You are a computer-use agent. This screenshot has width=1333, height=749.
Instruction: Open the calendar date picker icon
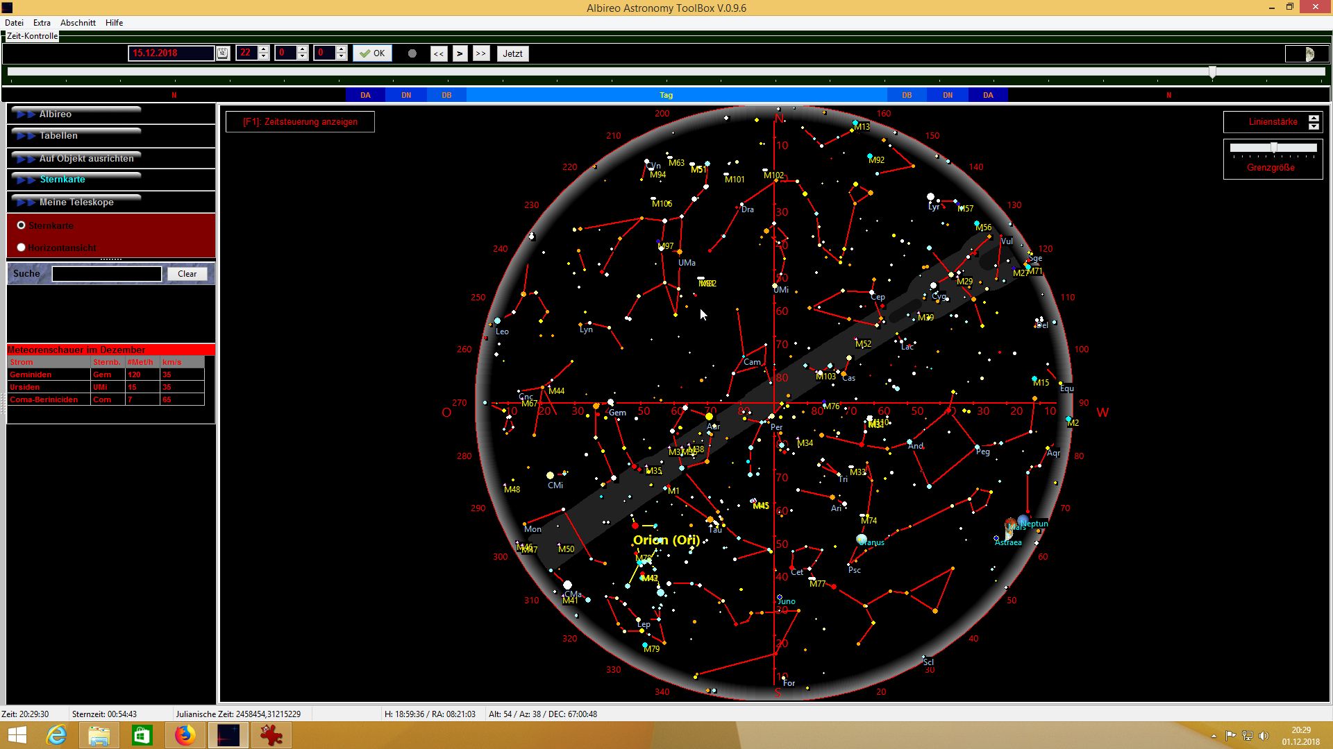[x=223, y=53]
